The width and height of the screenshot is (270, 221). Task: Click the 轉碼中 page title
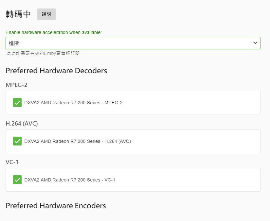[x=18, y=14]
